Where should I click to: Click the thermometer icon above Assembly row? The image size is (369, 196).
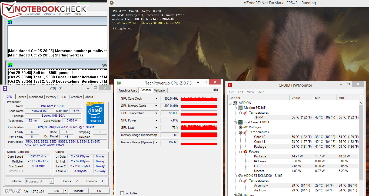[245, 181]
